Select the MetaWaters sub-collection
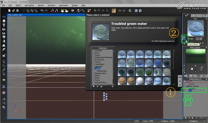The image size is (208, 123). click(102, 71)
